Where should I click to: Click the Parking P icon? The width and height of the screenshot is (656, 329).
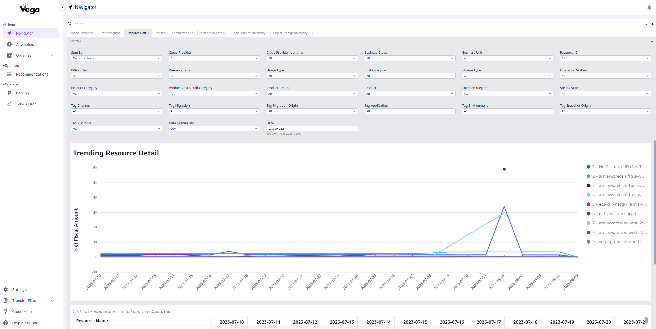pos(10,93)
